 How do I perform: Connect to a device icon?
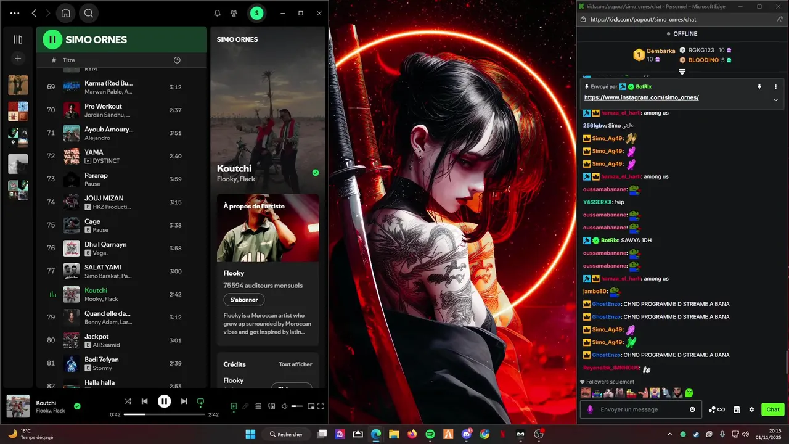point(271,406)
